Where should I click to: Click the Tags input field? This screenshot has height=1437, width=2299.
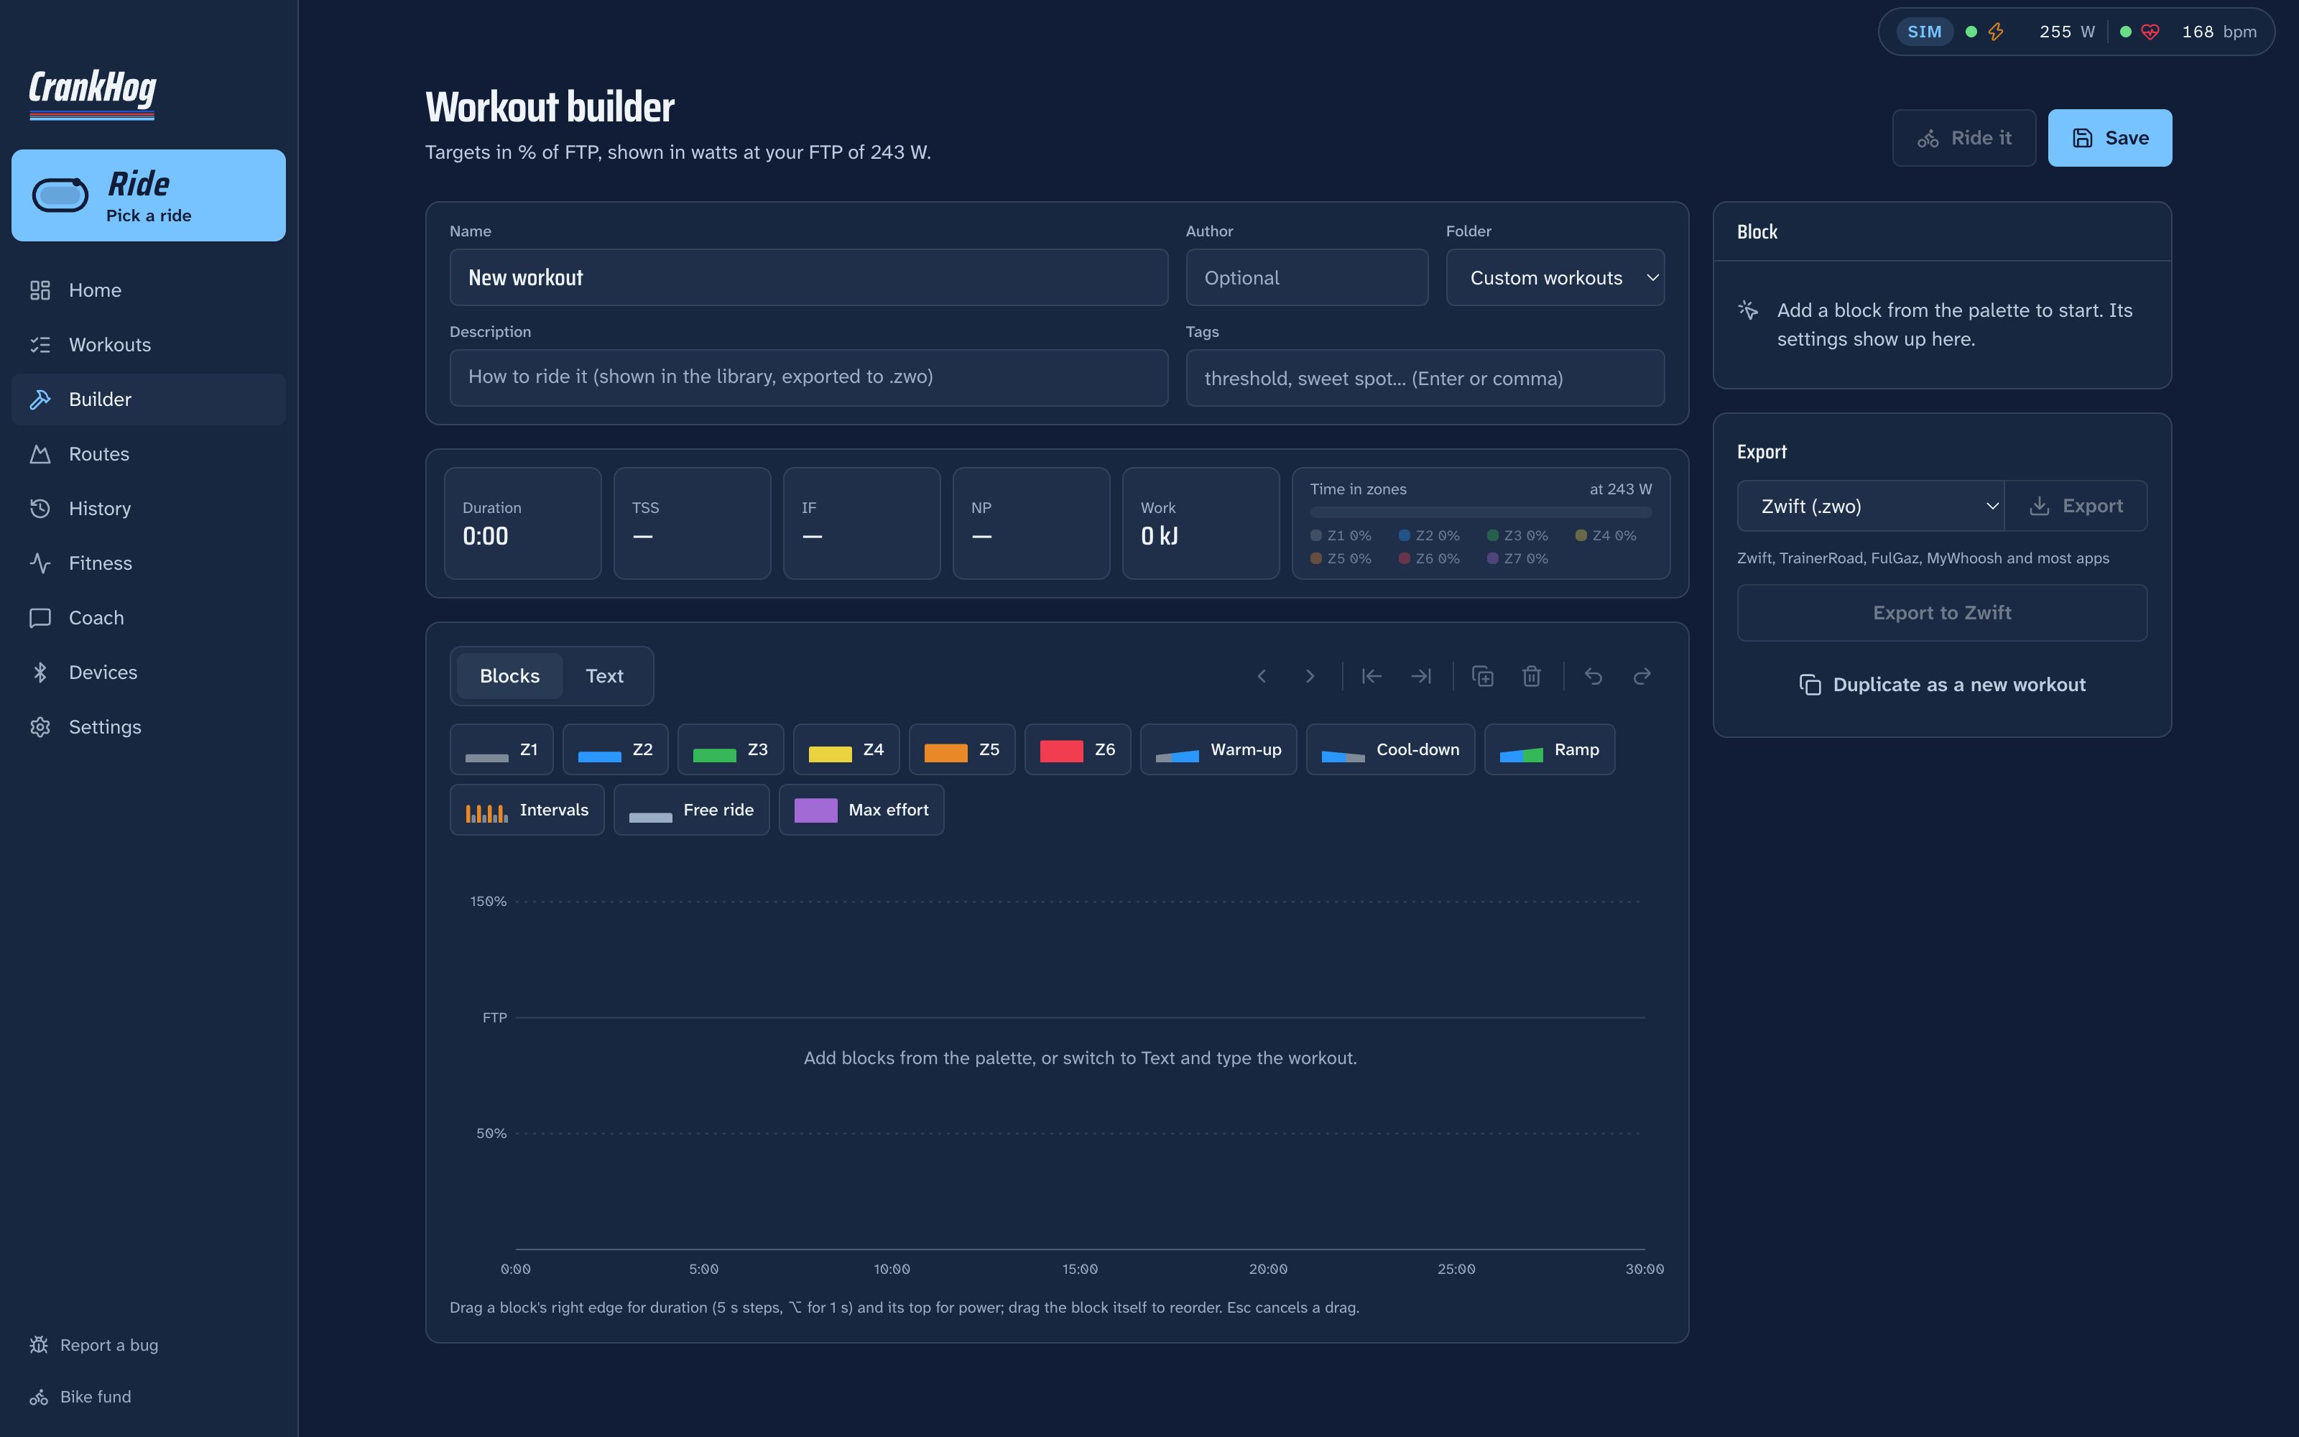point(1425,377)
